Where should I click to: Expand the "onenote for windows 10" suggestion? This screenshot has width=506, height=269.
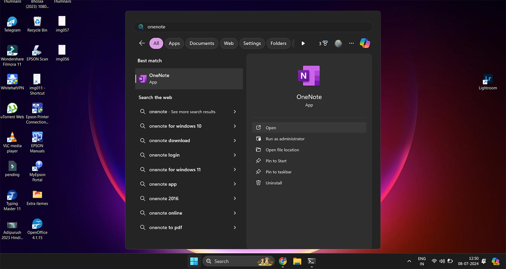235,126
